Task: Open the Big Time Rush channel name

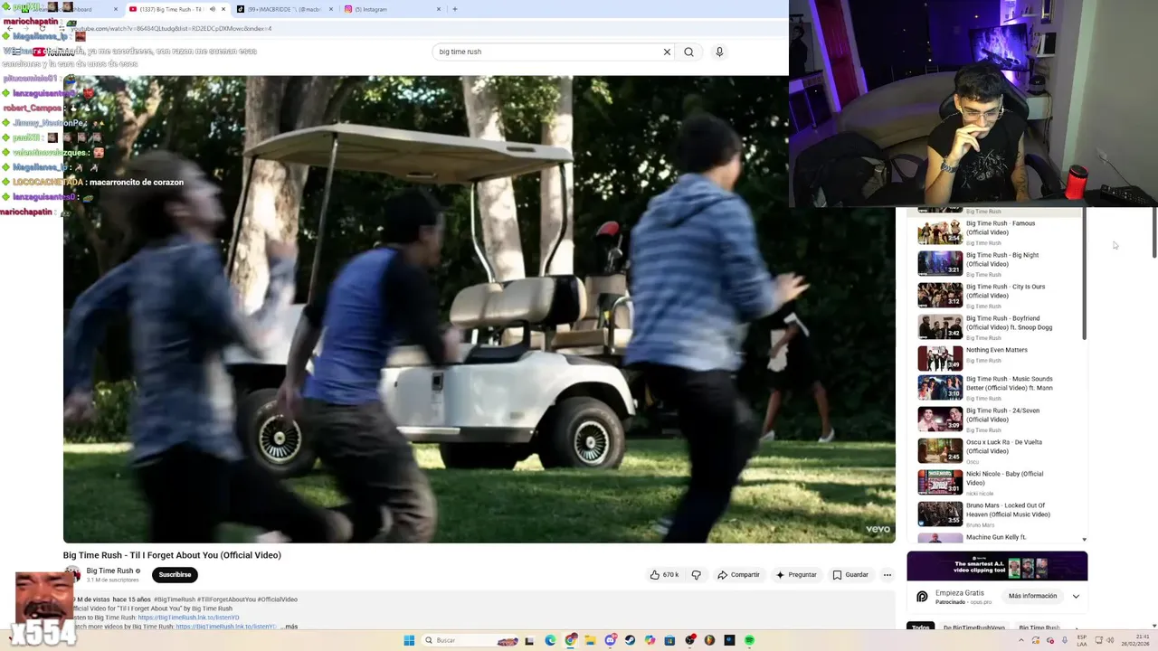Action: tap(109, 571)
